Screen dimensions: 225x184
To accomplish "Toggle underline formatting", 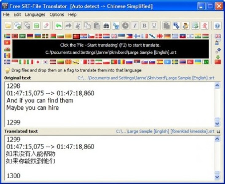I will (154, 26).
